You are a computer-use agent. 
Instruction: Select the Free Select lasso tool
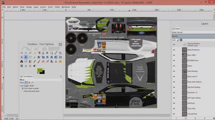(30, 53)
